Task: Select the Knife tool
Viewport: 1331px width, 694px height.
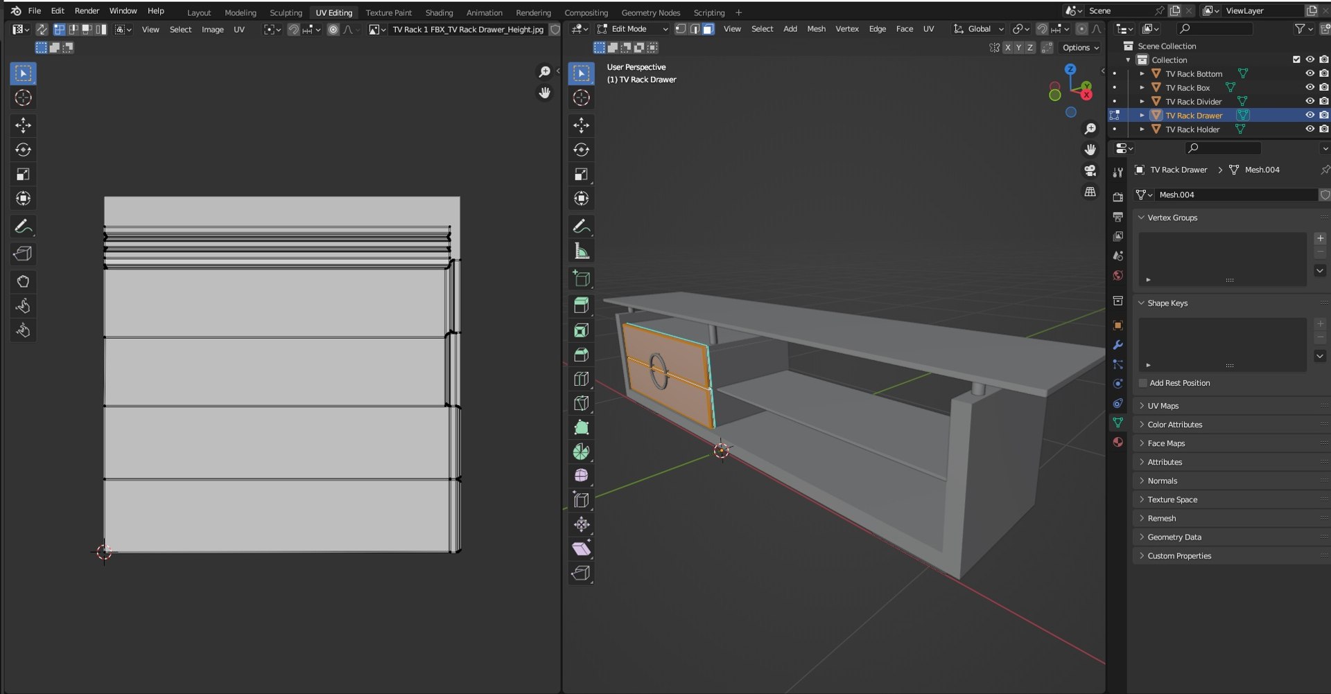Action: (x=581, y=403)
